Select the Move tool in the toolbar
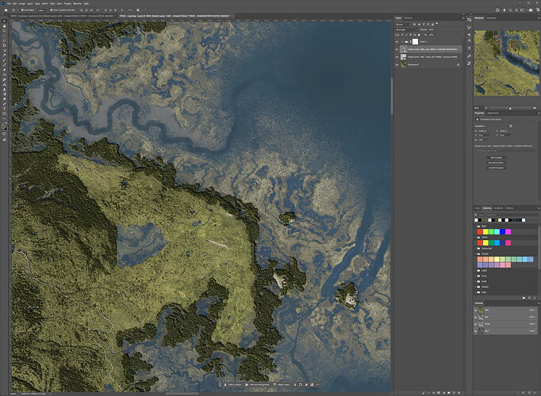541x396 pixels. click(x=5, y=21)
